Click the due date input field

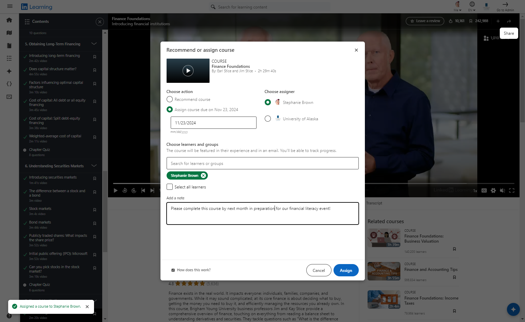click(x=213, y=123)
